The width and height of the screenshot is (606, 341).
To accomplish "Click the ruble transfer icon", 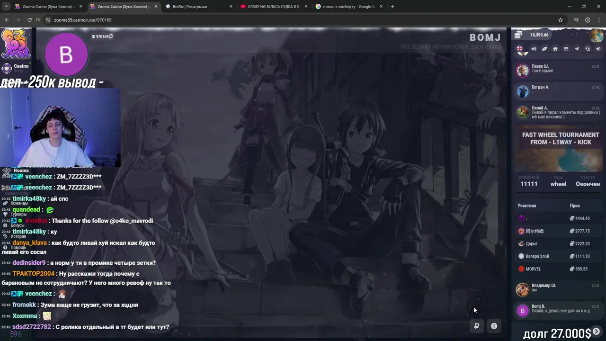I will [477, 326].
